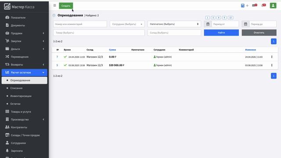Open the Оприходования submenu item
Viewport: 281px width, 158px height.
click(25, 80)
